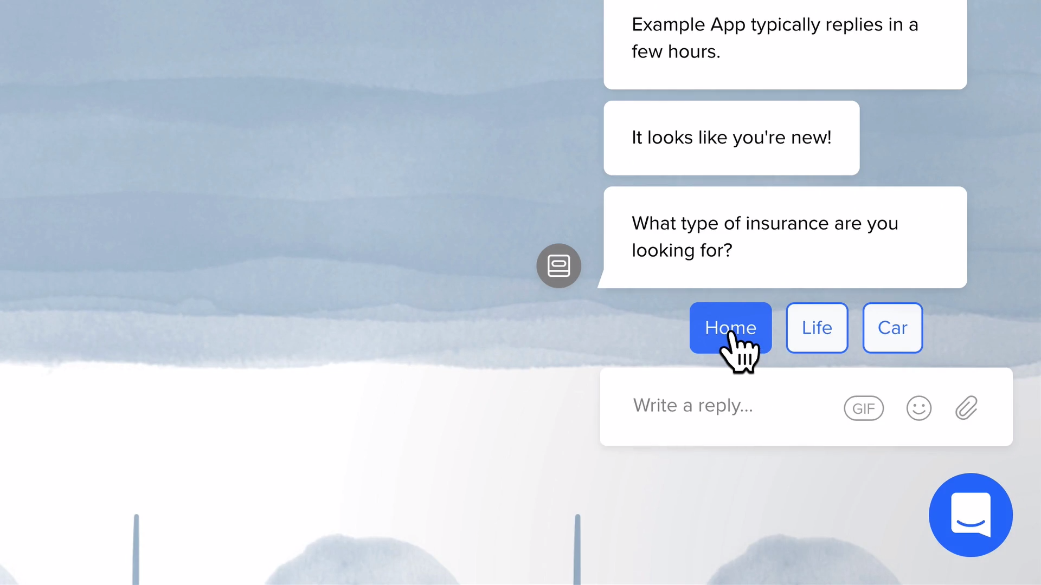Click the gray bot avatar icon

pos(559,266)
